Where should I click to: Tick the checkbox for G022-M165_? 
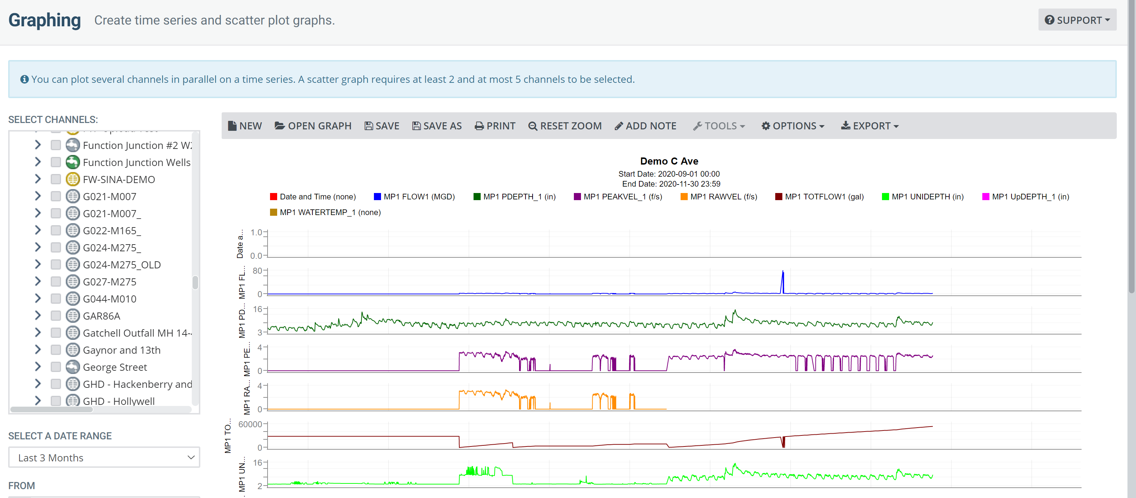tap(56, 230)
